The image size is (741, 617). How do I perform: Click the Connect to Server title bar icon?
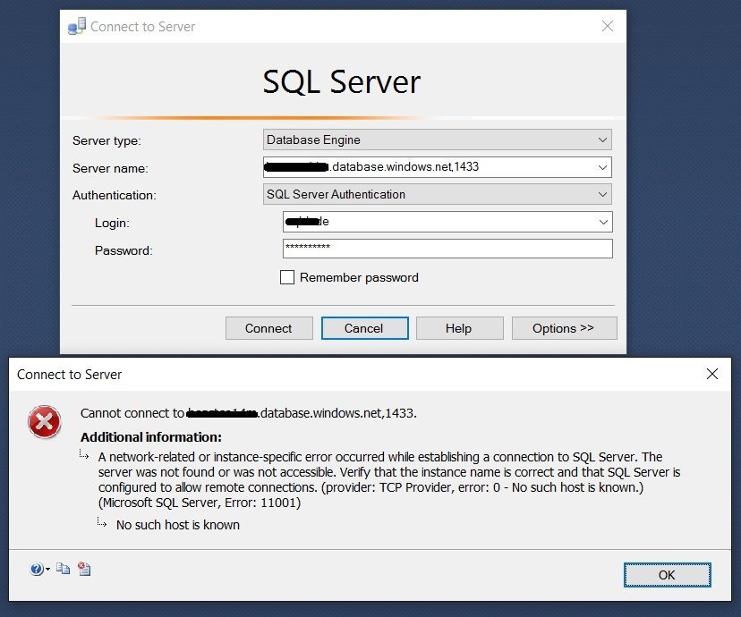coord(75,26)
